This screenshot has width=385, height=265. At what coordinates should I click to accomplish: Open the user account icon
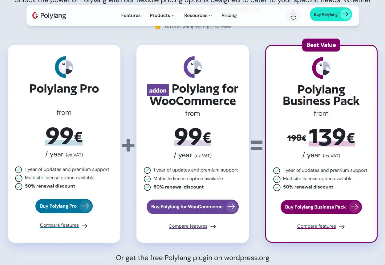tap(293, 15)
